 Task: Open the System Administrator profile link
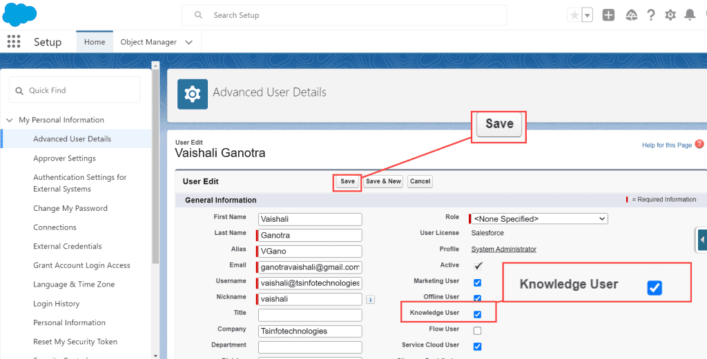[503, 249]
